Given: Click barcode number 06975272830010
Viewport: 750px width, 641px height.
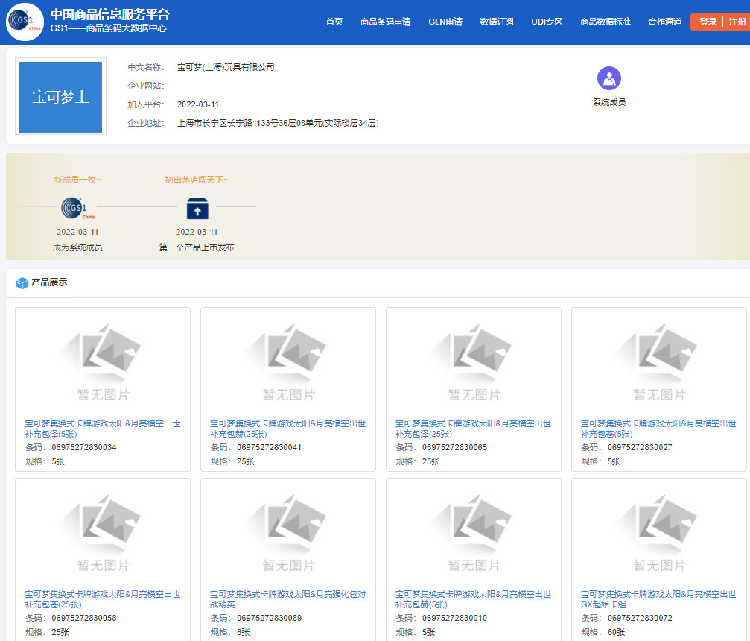Looking at the screenshot, I should coord(455,619).
